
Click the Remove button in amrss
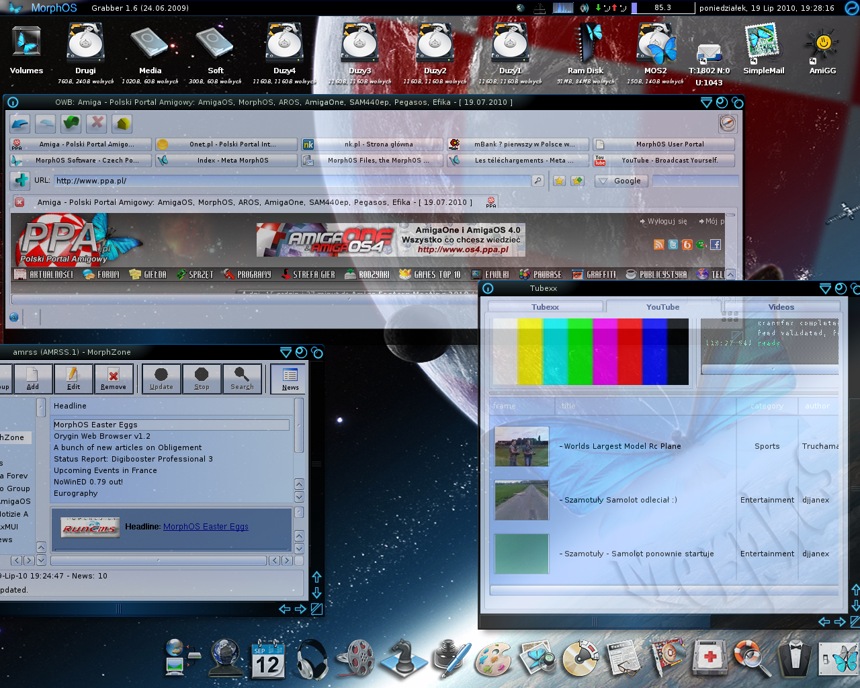pyautogui.click(x=114, y=378)
